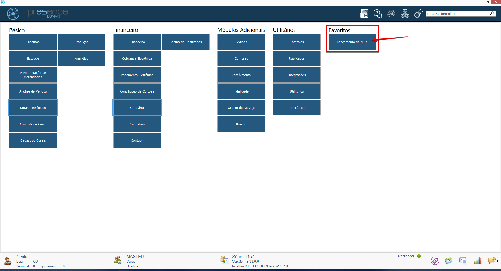Open the colored bar chart icon
Viewport: 501px width, 271px height.
(x=478, y=261)
